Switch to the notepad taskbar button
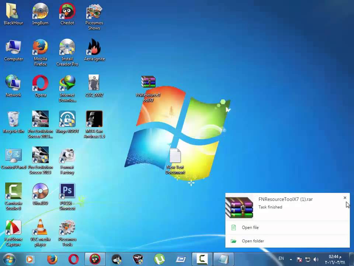This screenshot has width=354, height=266. (223, 259)
